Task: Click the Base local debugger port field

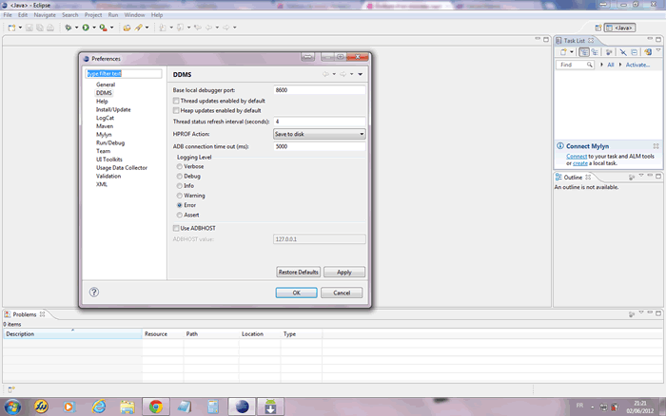Action: tap(320, 90)
